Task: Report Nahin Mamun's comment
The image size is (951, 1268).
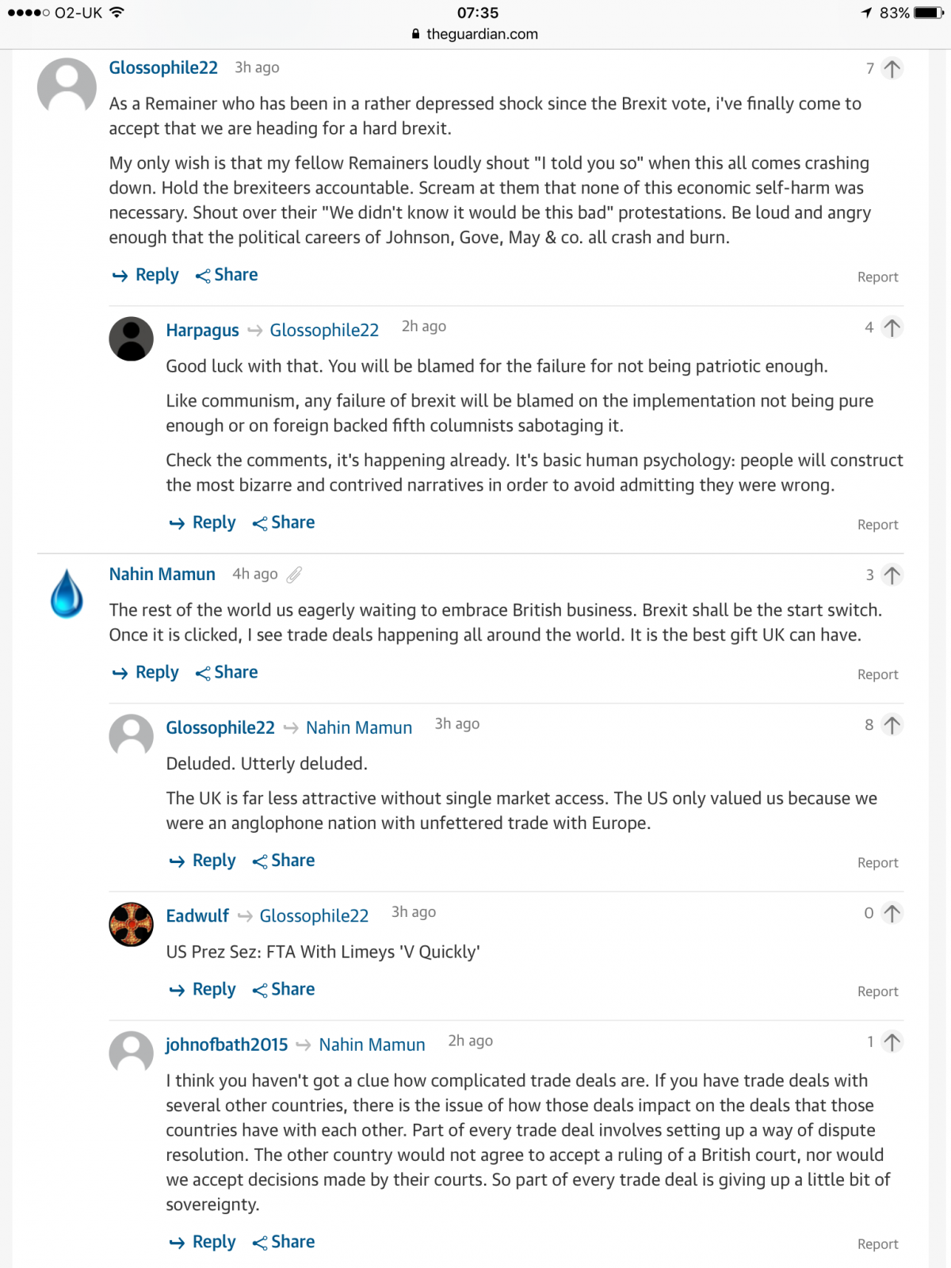Action: tap(877, 674)
